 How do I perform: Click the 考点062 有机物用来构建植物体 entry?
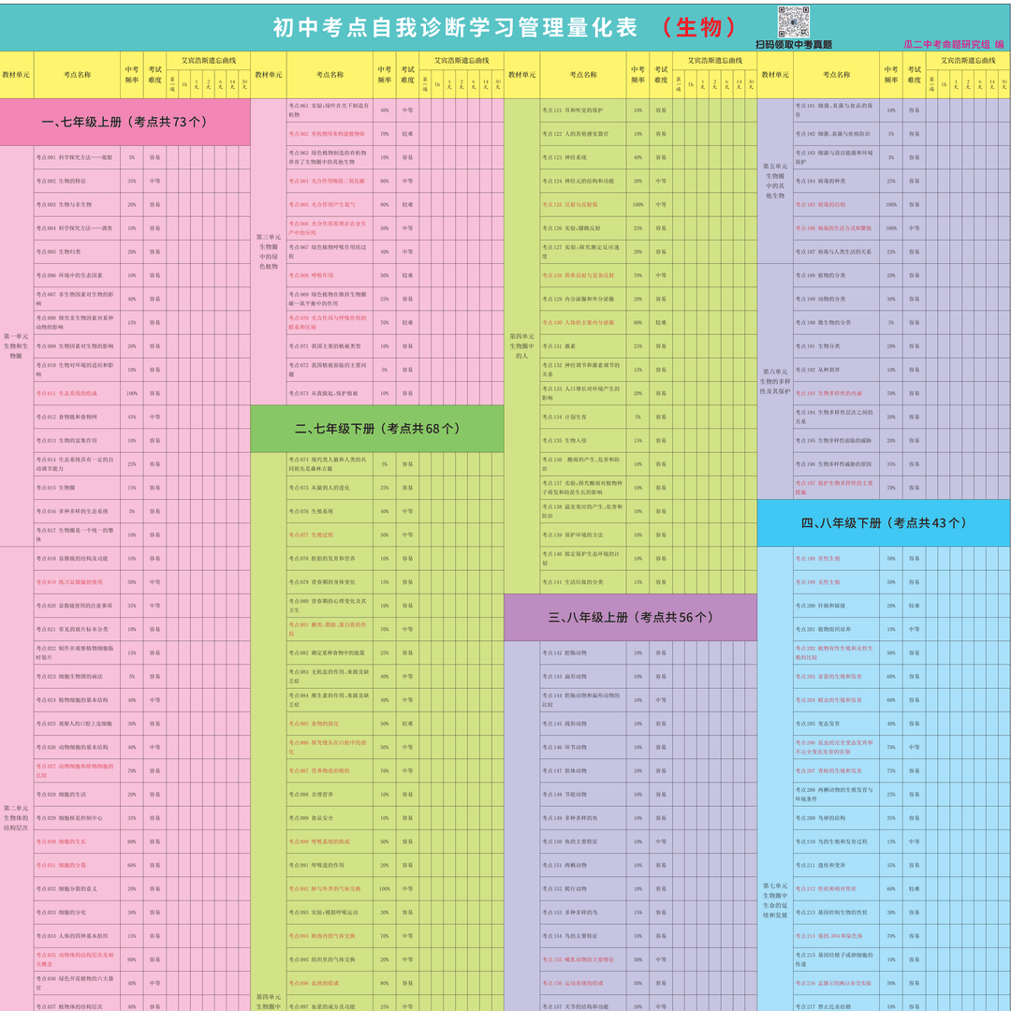(326, 134)
